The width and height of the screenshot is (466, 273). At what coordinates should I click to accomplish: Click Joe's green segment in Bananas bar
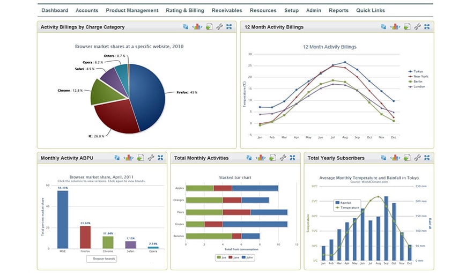(209, 236)
